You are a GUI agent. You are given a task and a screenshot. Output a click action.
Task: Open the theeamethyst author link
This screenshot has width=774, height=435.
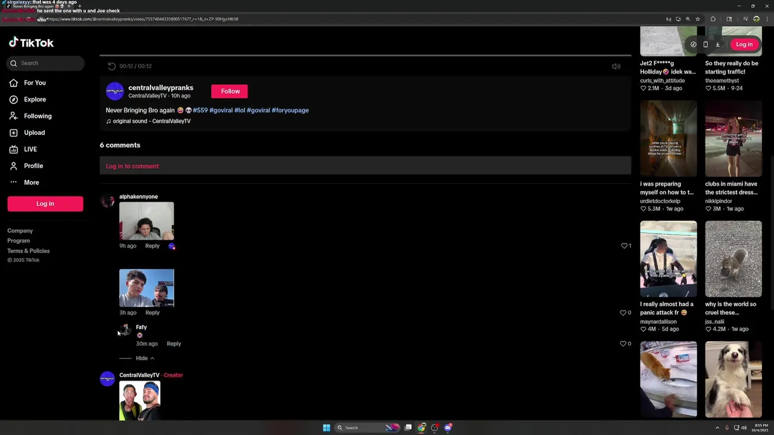(722, 80)
